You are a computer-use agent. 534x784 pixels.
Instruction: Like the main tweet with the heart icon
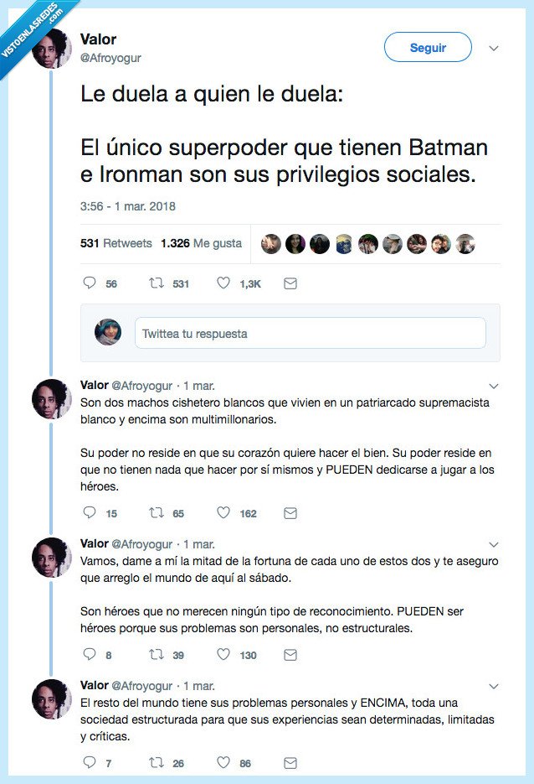click(x=223, y=283)
